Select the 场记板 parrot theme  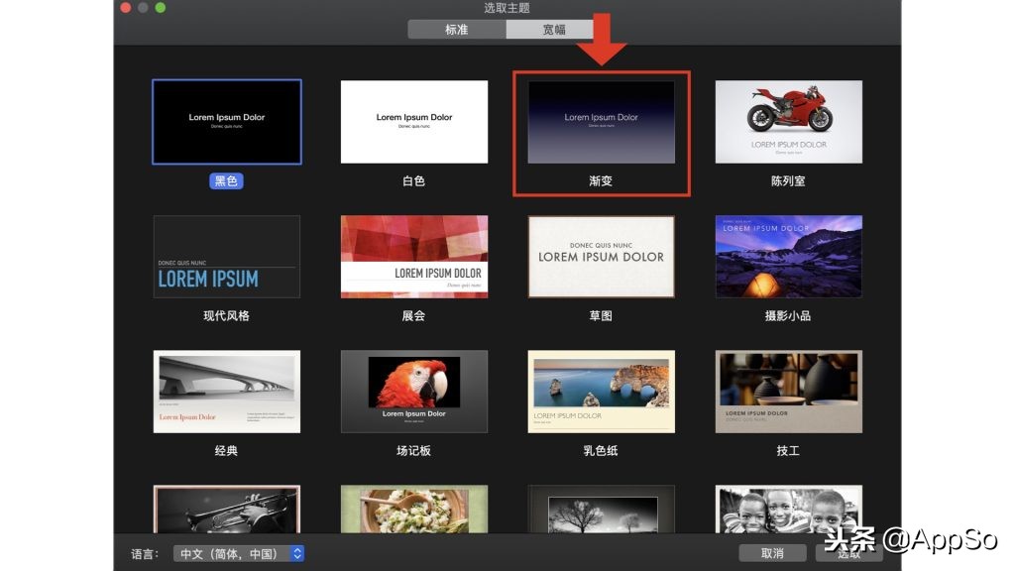pos(413,391)
